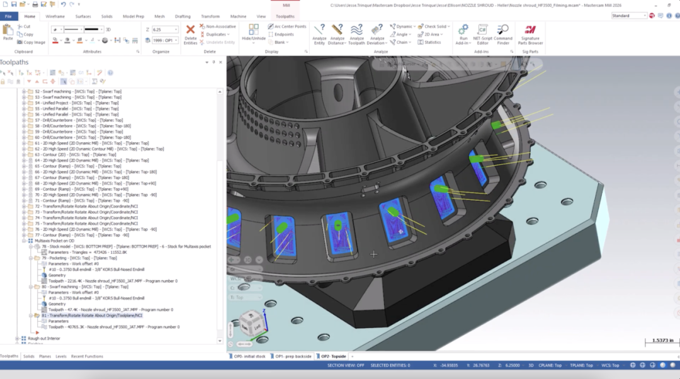The height and width of the screenshot is (379, 680).
Task: Click the scroll-down arrow of the Toolpaths tree
Action: tap(220, 341)
